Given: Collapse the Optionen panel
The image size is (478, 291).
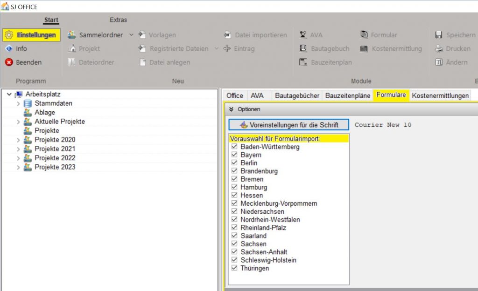Looking at the screenshot, I should (x=231, y=109).
